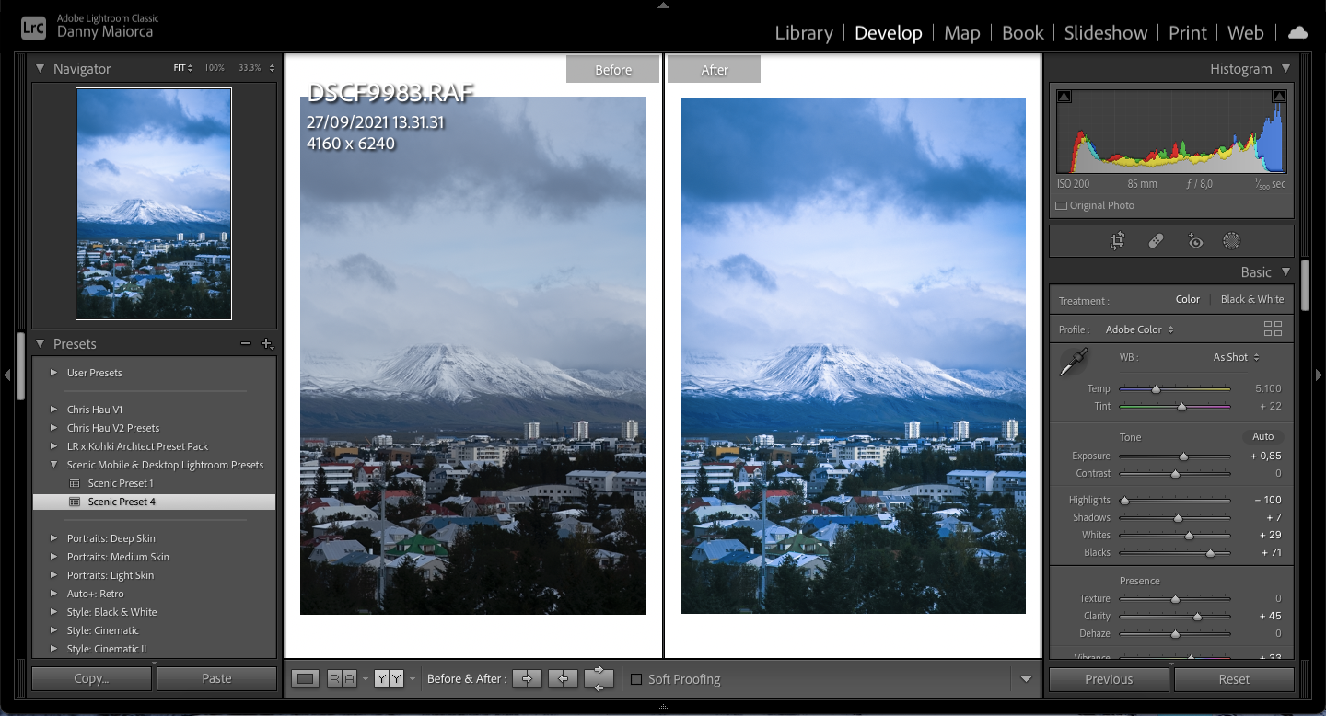Open reference view options dropdown
The height and width of the screenshot is (716, 1326).
point(365,679)
